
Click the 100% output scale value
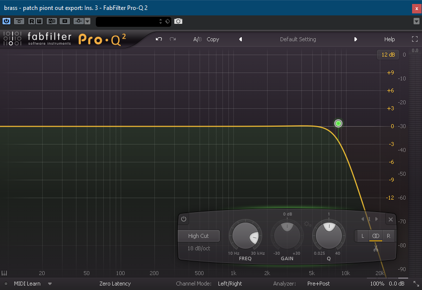pyautogui.click(x=377, y=284)
